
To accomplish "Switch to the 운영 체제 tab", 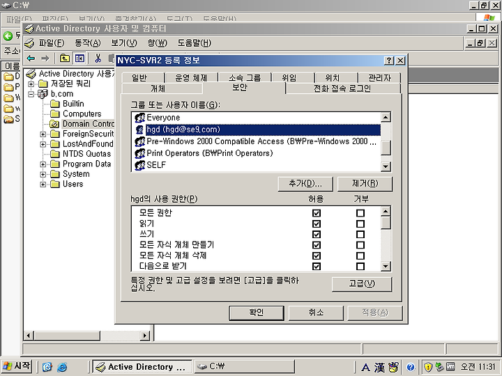I will [192, 78].
